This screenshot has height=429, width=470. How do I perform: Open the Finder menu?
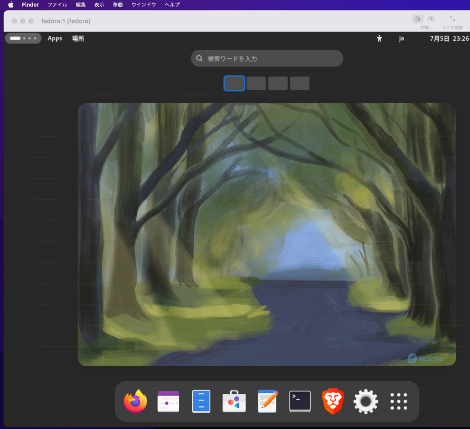(30, 5)
